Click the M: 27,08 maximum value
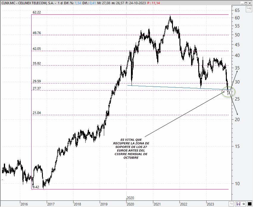253x207 pixels. [x=104, y=3]
